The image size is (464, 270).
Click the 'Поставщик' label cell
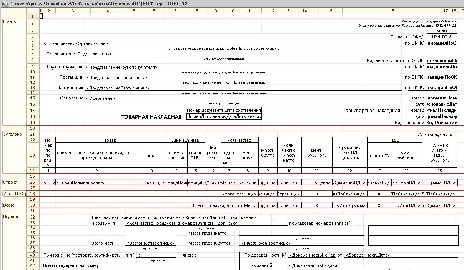(x=71, y=77)
